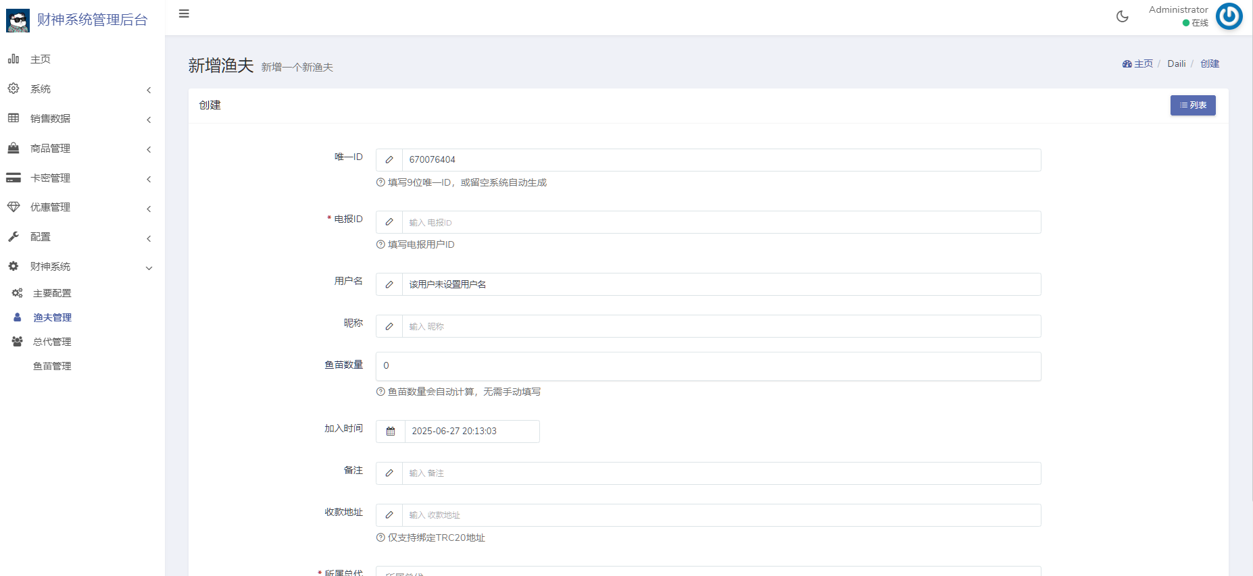Image resolution: width=1253 pixels, height=576 pixels.
Task: Click pencil icon beside 备注 field
Action: (x=389, y=473)
